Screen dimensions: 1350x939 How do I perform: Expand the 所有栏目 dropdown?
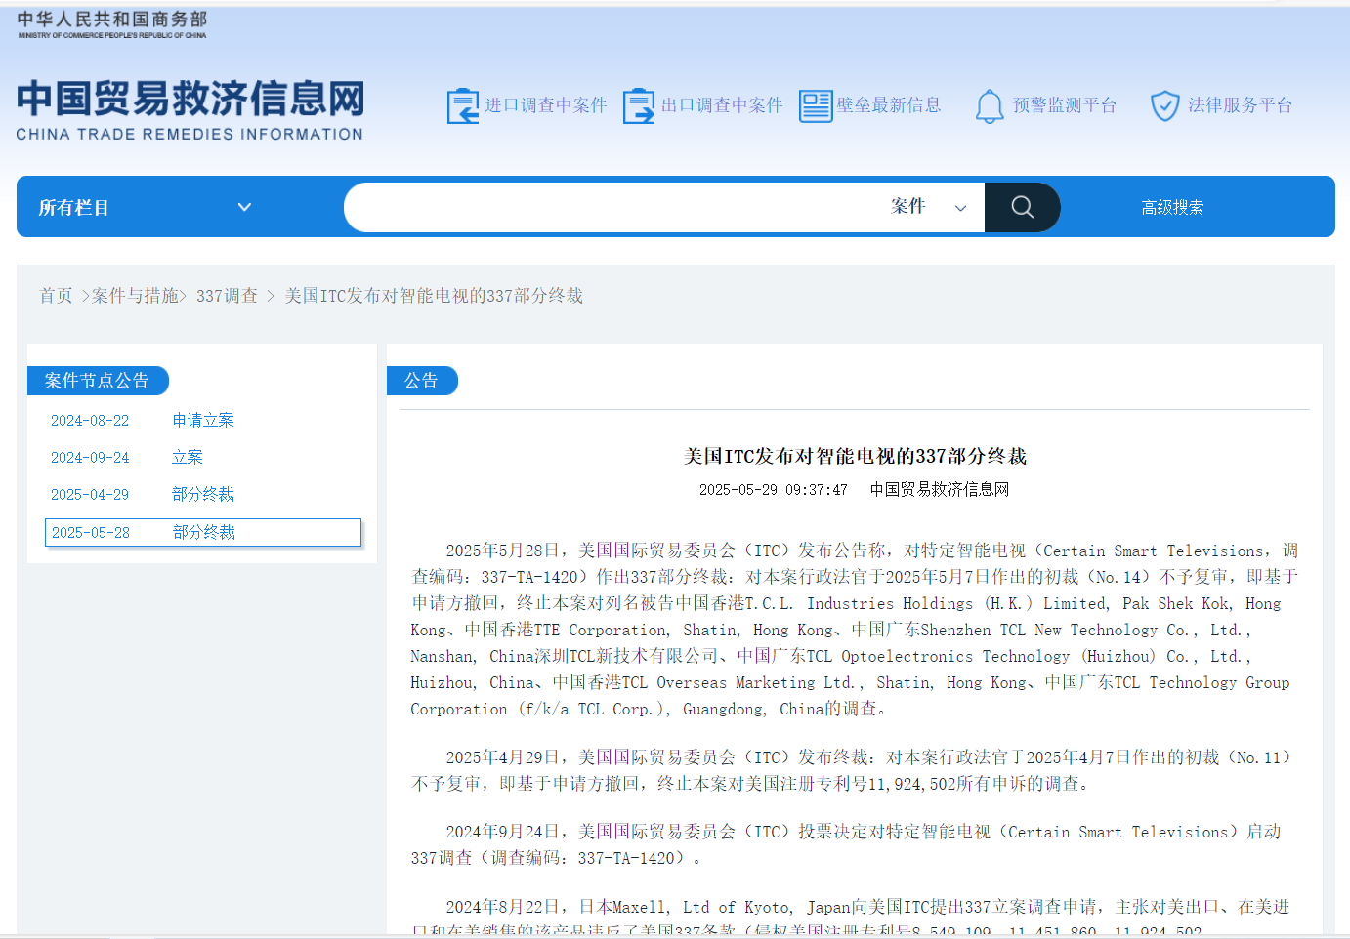[x=145, y=207]
